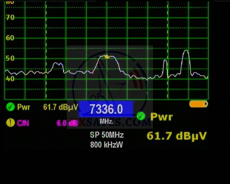The width and height of the screenshot is (230, 184).
Task: Click the yellow warning icon beside C/N
Action: coord(11,123)
